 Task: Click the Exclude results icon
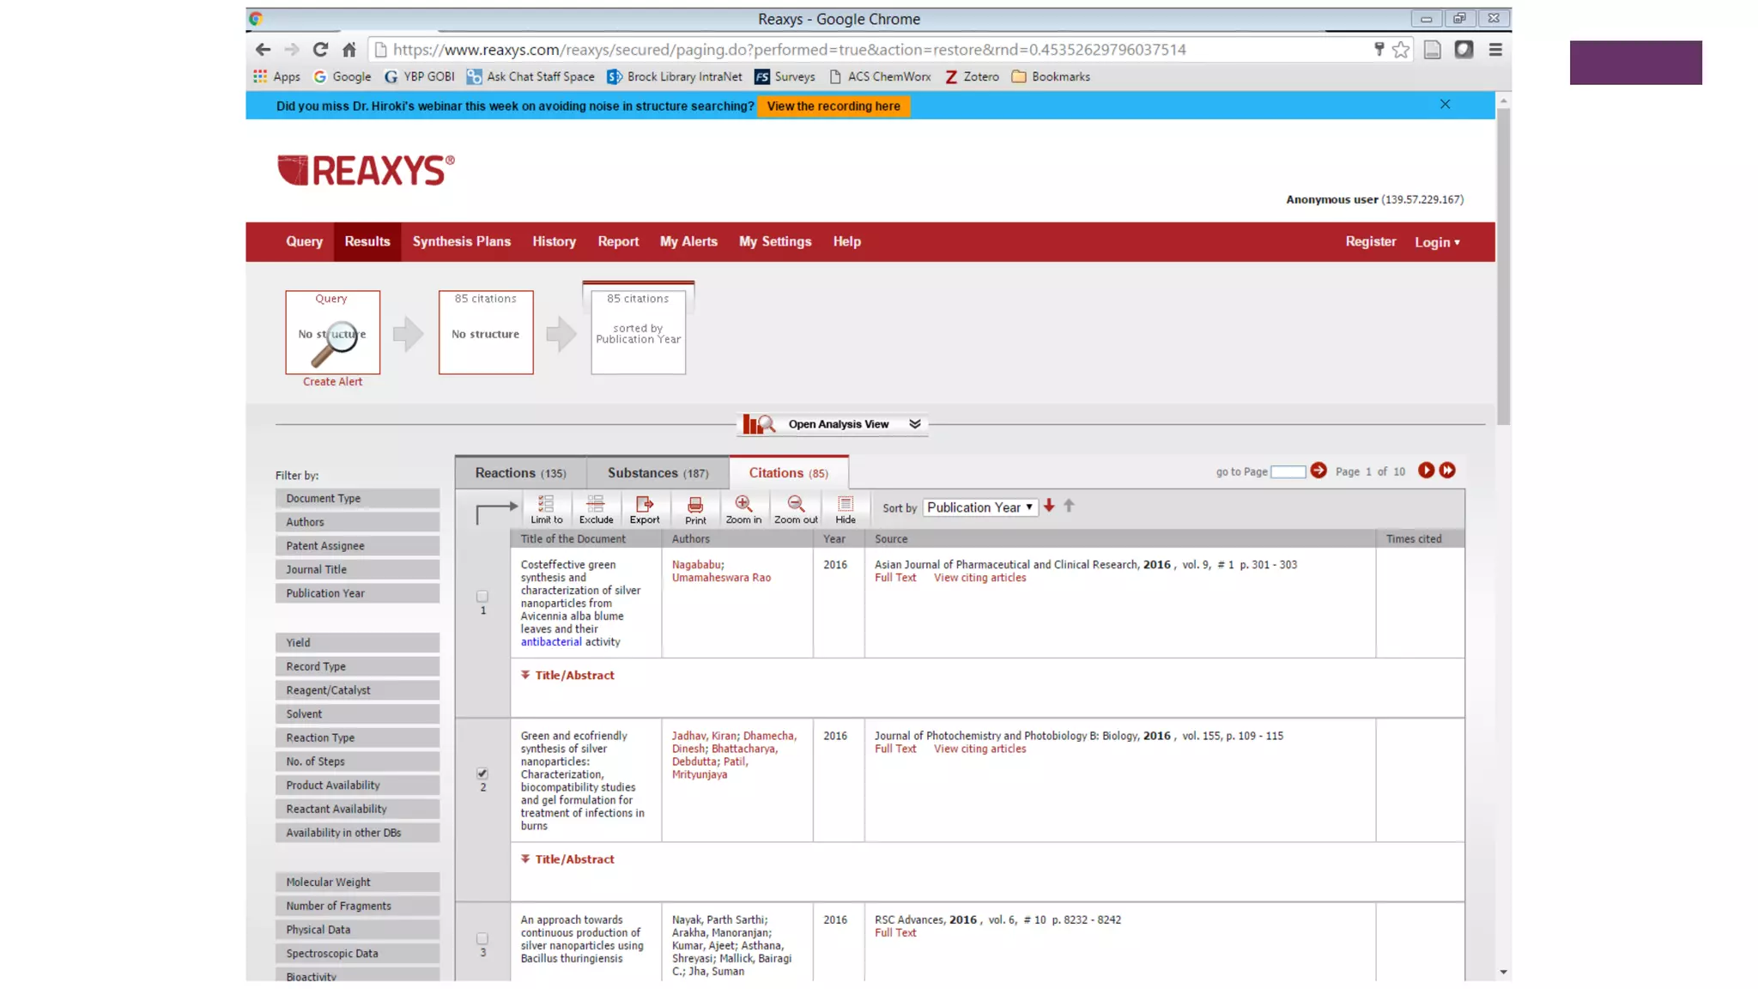pyautogui.click(x=596, y=508)
